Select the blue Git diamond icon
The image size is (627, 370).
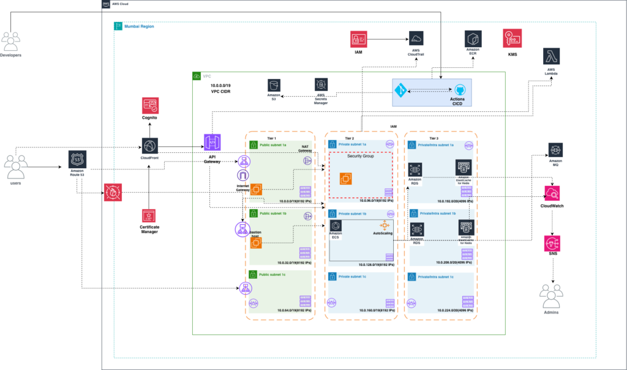click(x=400, y=91)
